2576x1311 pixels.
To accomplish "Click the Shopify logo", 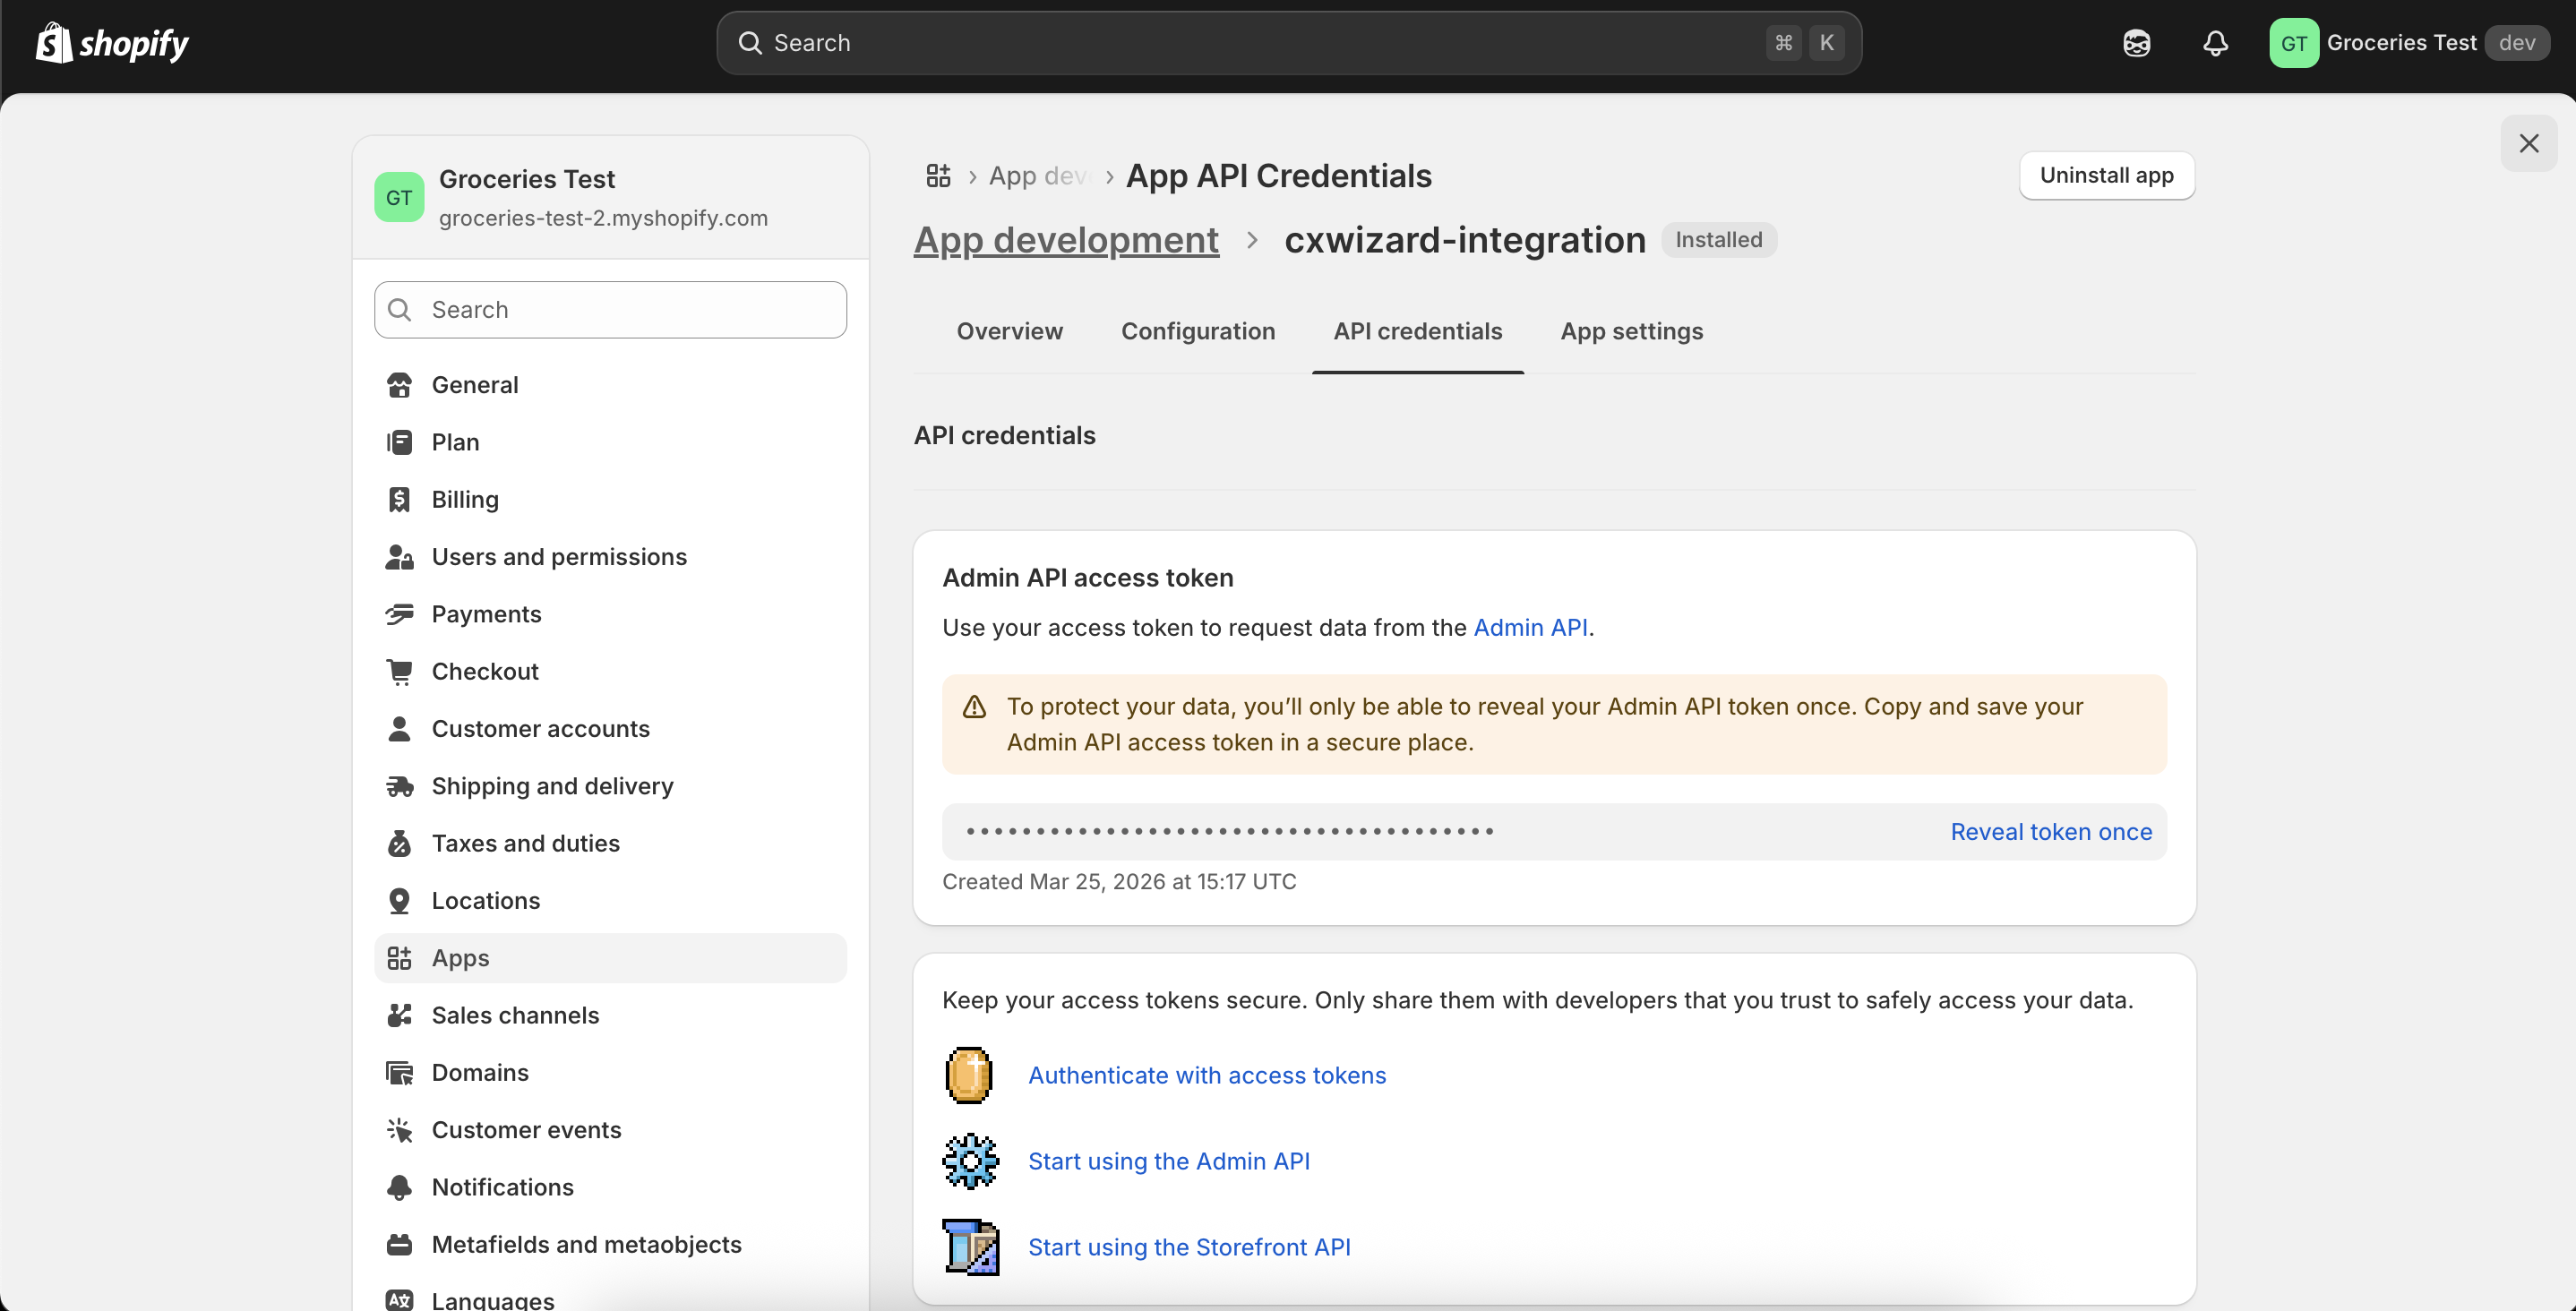I will tap(111, 42).
